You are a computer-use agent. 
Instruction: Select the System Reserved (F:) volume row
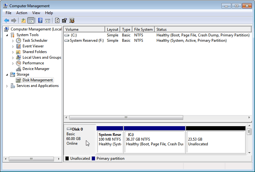[157, 40]
